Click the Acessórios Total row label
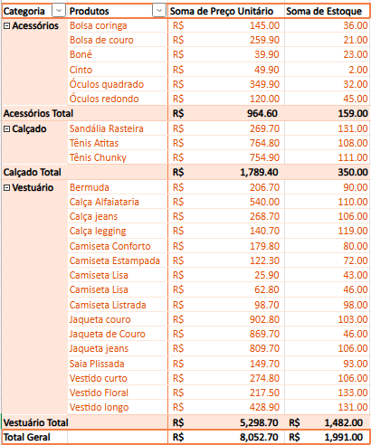This screenshot has width=371, height=445. [38, 113]
